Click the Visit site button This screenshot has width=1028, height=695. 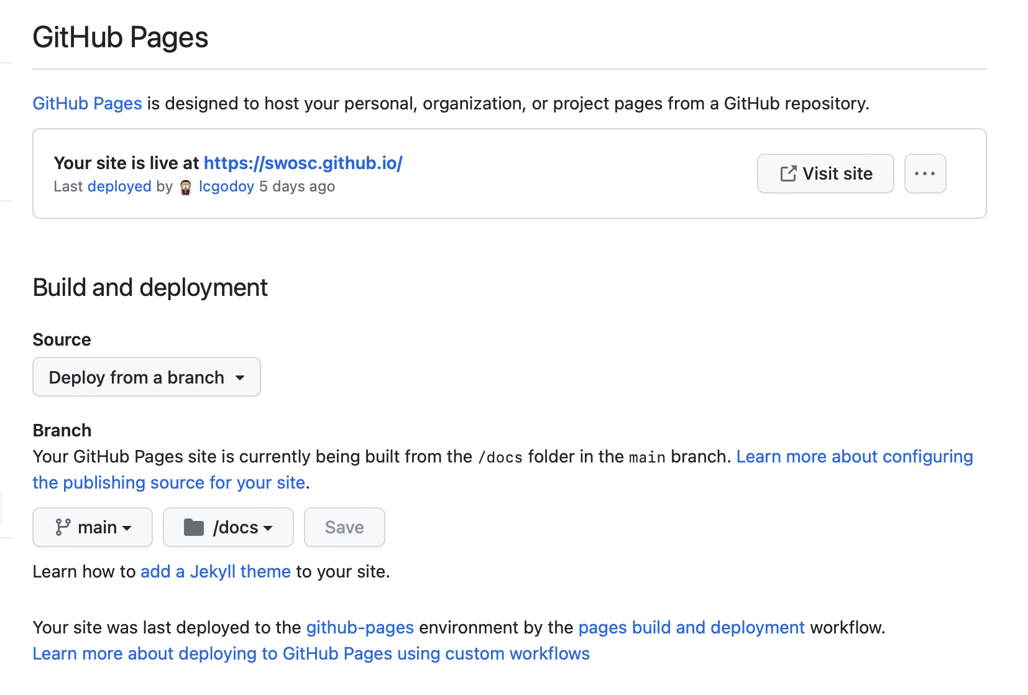pyautogui.click(x=825, y=173)
